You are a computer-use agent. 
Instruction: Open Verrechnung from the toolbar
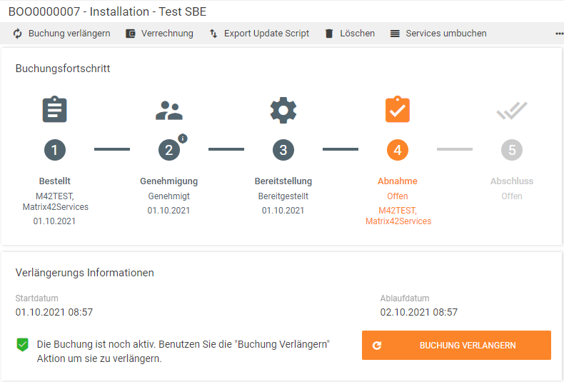click(159, 34)
